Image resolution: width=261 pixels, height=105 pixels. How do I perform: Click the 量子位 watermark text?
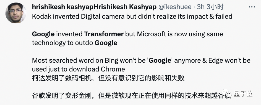pos(243,93)
